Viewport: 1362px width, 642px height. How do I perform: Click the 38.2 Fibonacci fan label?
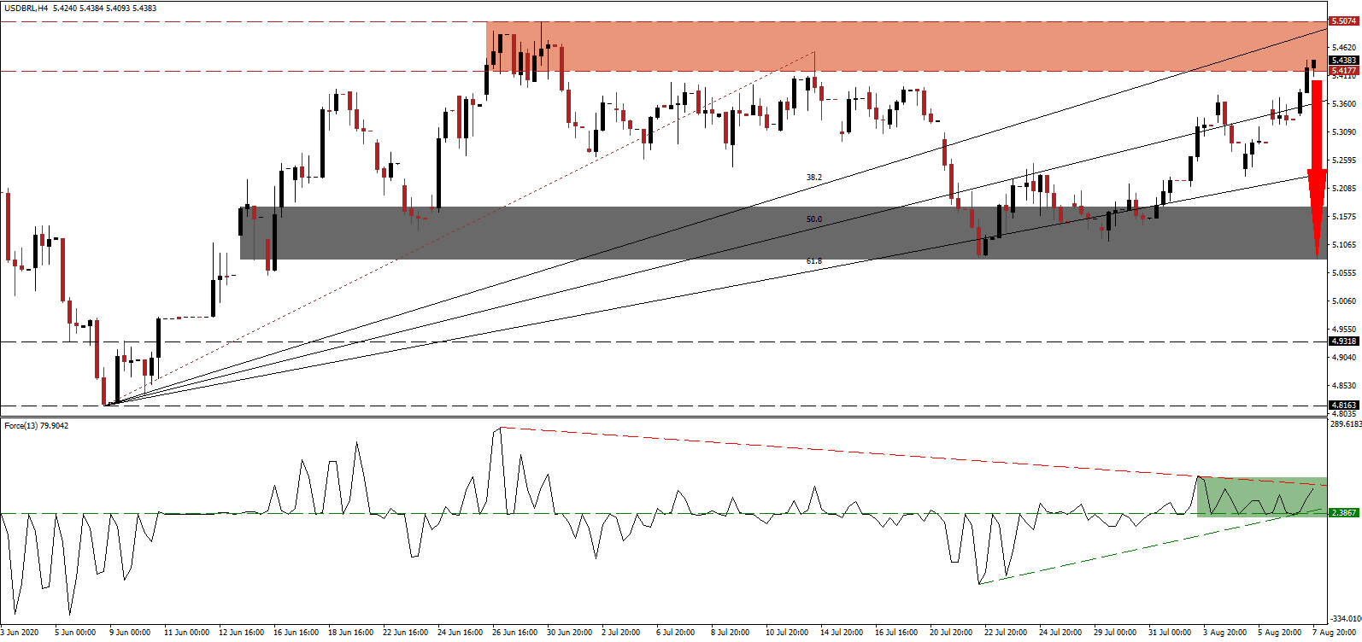tap(813, 178)
